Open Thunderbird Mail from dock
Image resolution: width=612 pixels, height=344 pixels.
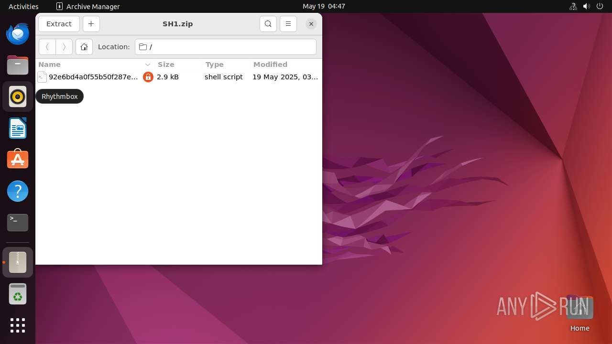[18, 34]
